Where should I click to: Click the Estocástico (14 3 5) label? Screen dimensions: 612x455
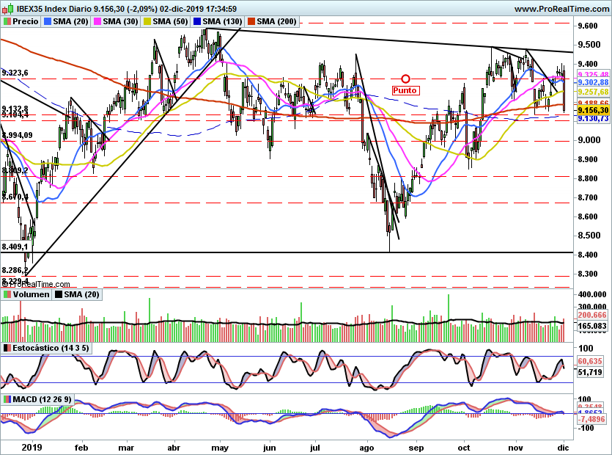coord(51,348)
